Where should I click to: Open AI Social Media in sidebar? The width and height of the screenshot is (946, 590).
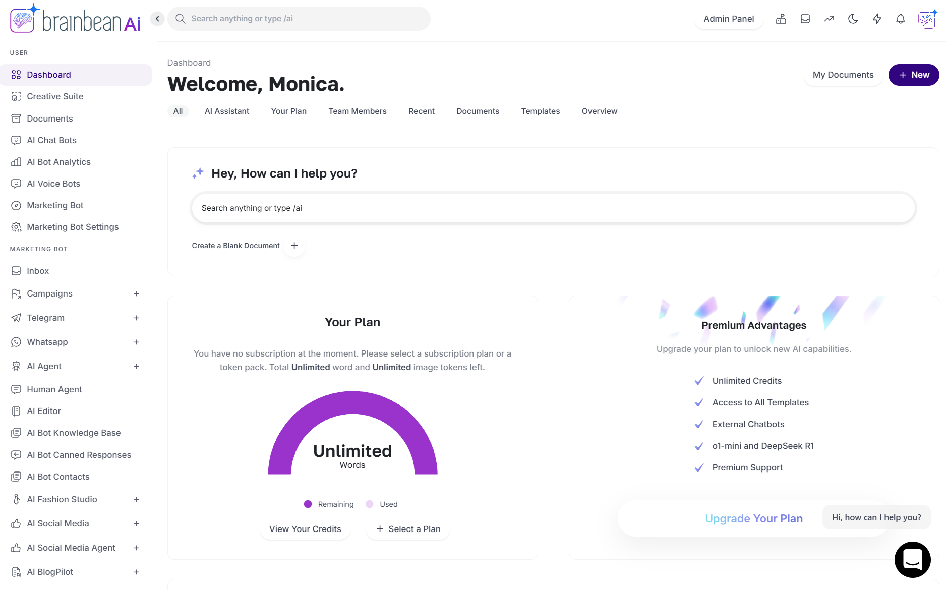coord(58,523)
